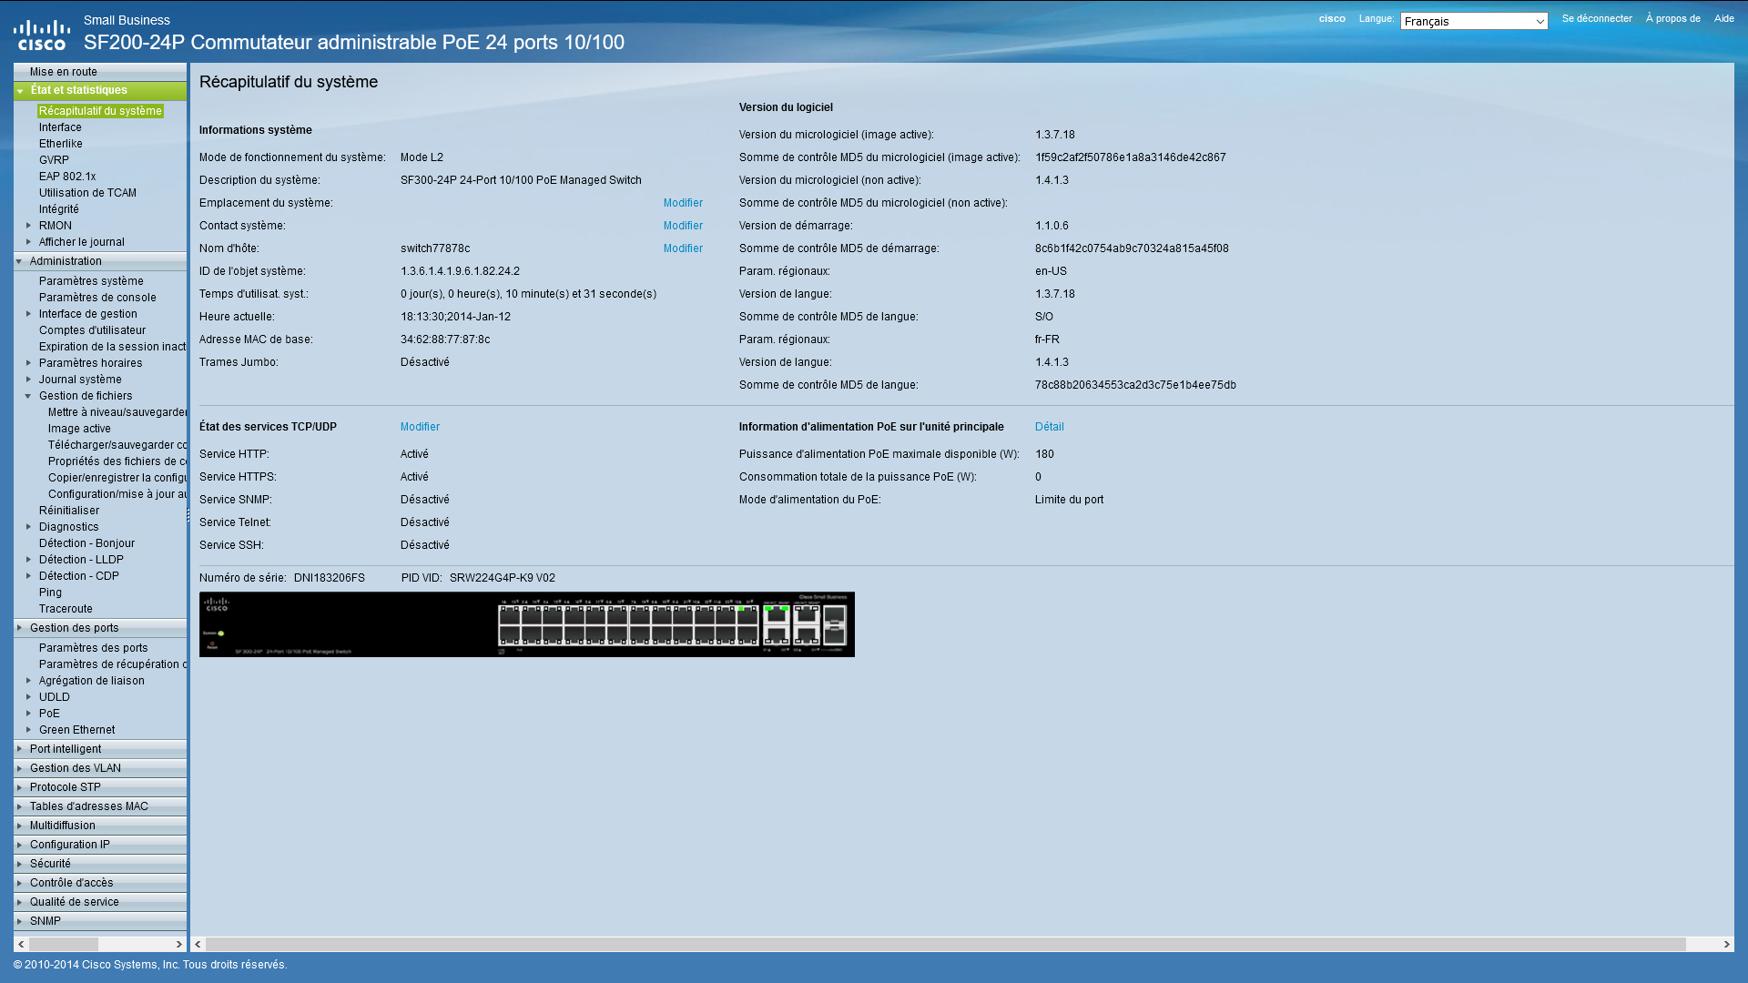The width and height of the screenshot is (1748, 983).
Task: Open the Langue dropdown set to Français
Action: pos(1474,21)
